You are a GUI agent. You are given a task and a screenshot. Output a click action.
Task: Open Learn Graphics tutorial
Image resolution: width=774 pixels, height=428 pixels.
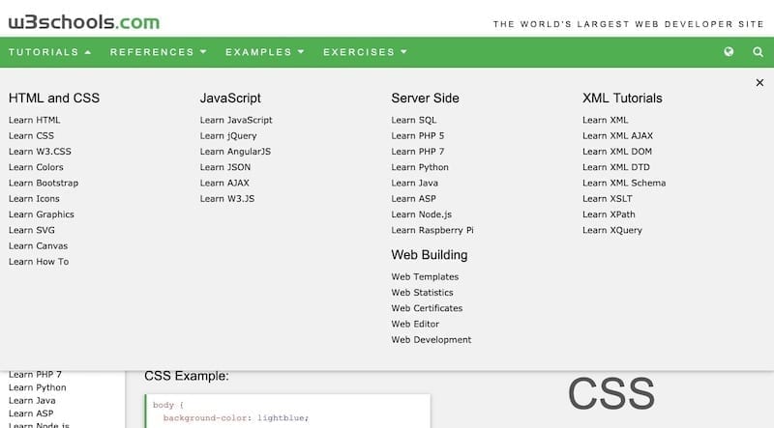click(42, 214)
